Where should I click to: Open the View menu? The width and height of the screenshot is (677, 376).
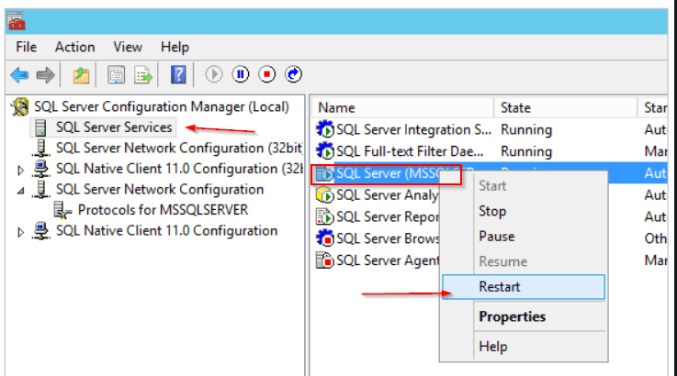[128, 47]
